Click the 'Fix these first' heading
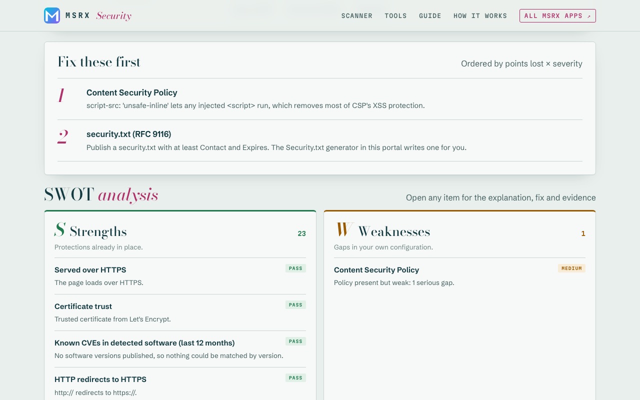The image size is (640, 400). pos(99,62)
